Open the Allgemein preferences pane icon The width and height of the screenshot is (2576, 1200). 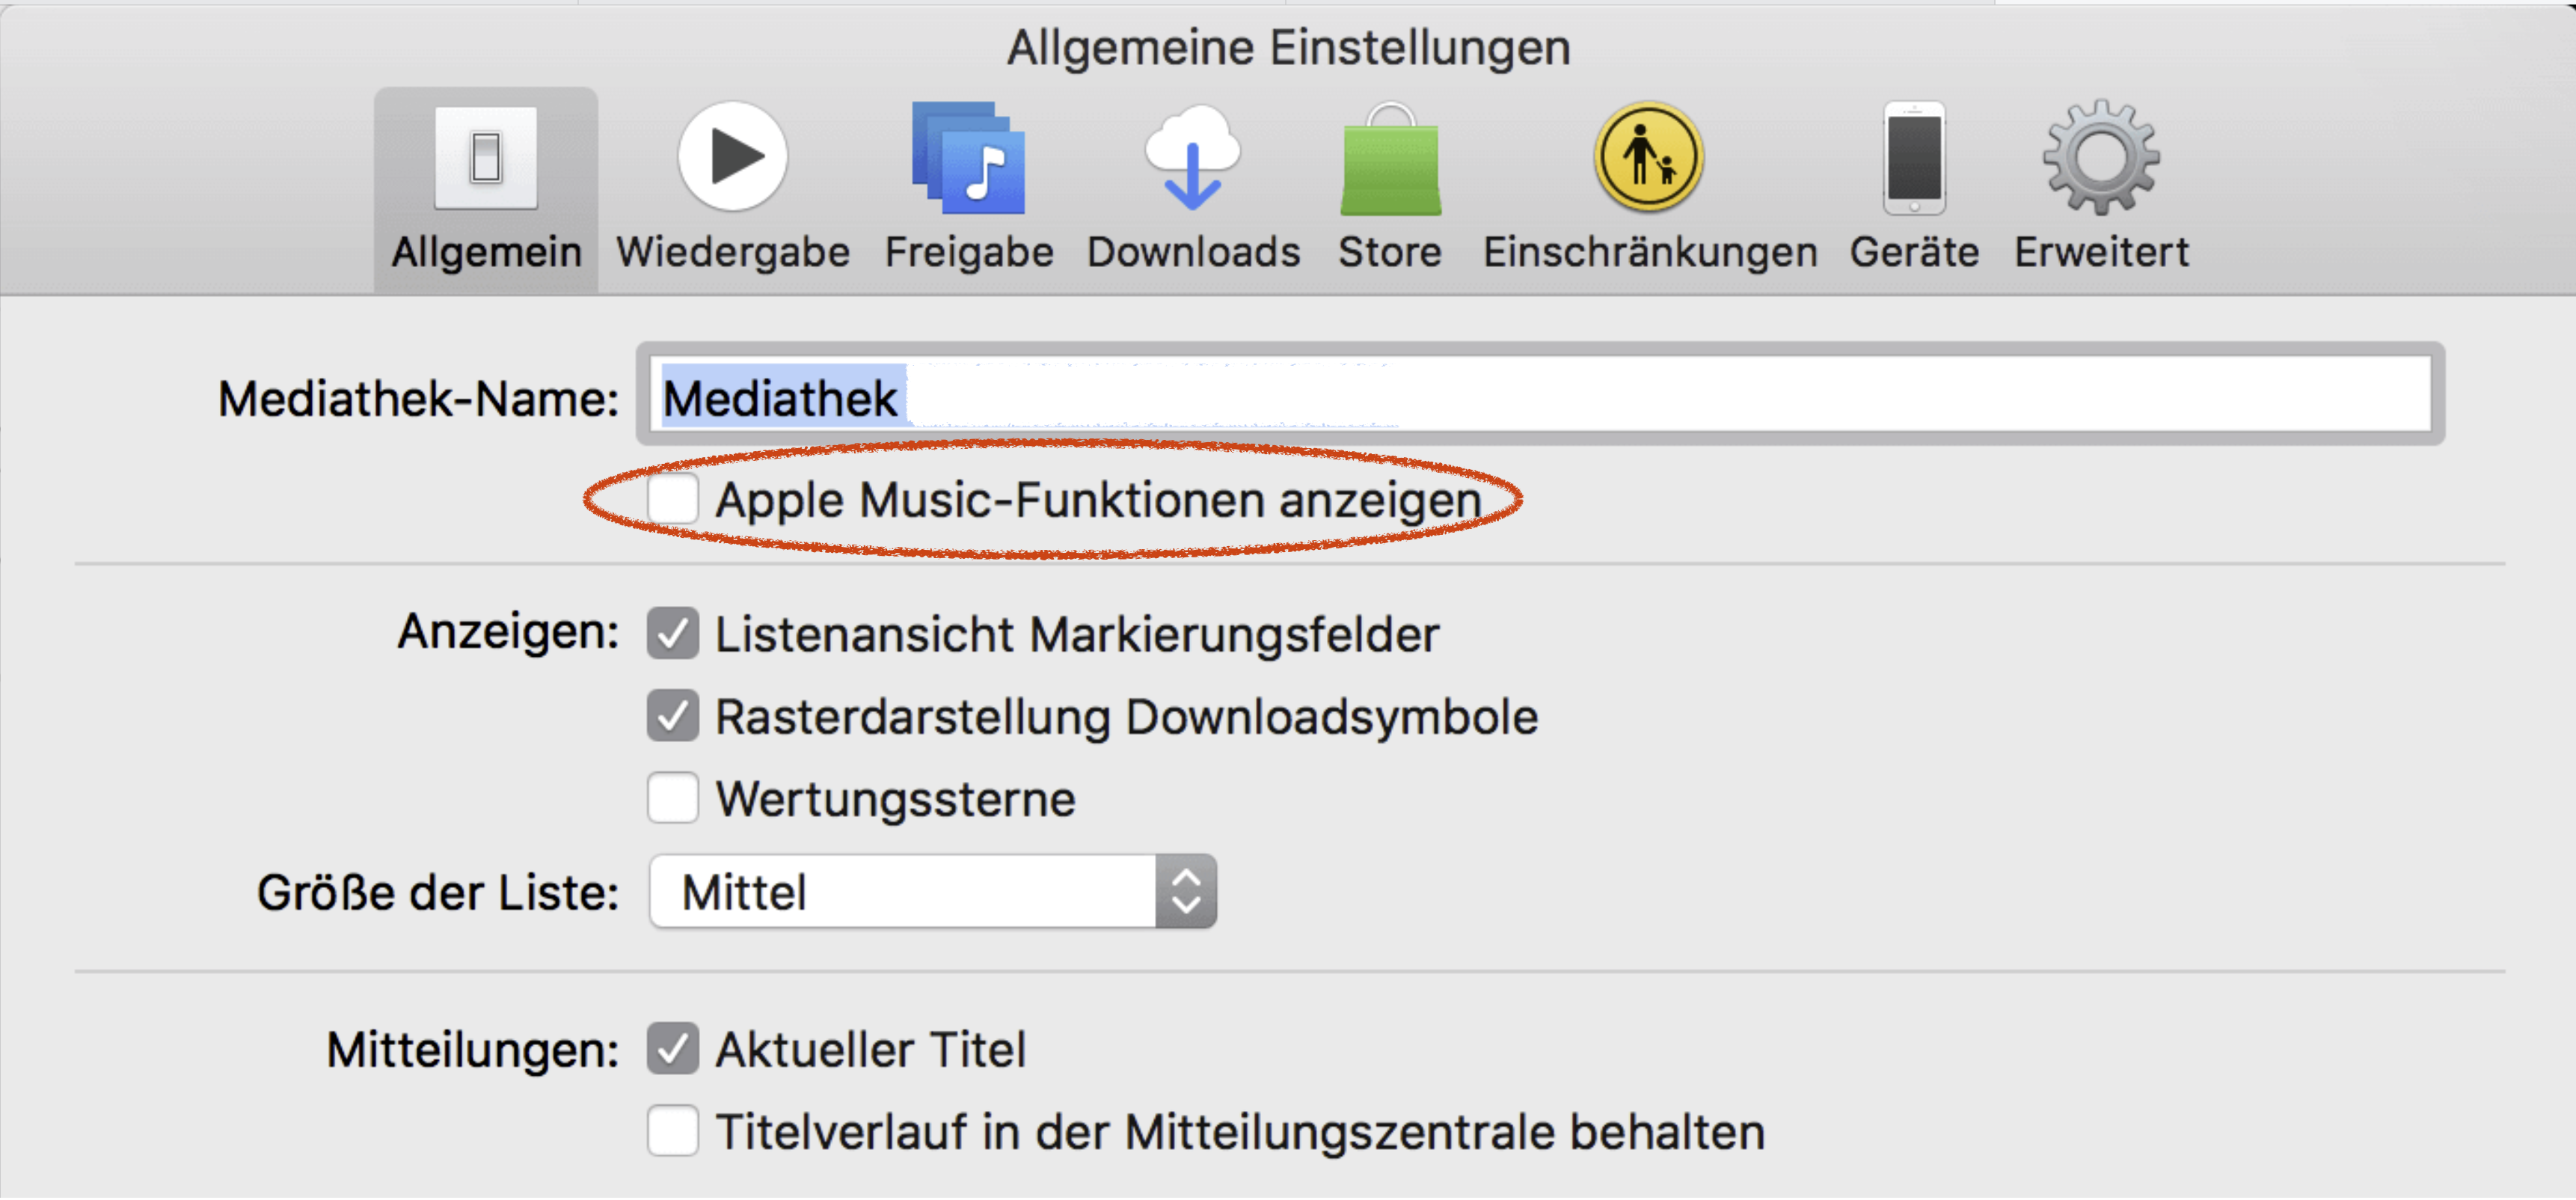(x=486, y=158)
